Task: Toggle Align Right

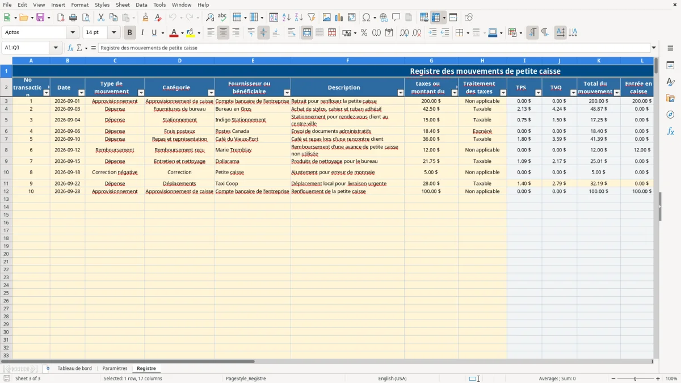Action: tap(236, 33)
